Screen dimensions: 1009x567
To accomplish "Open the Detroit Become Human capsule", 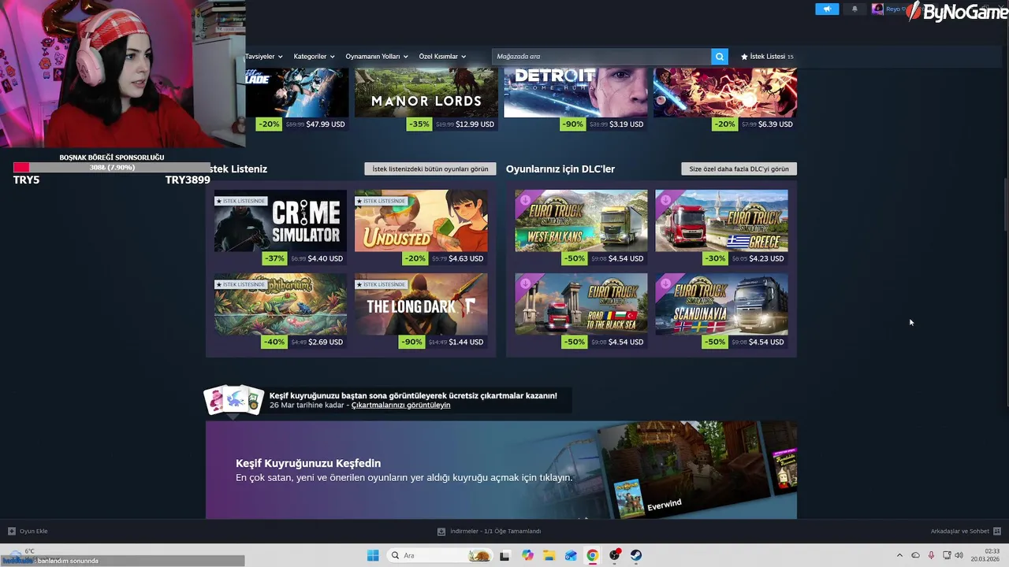I will tap(575, 92).
